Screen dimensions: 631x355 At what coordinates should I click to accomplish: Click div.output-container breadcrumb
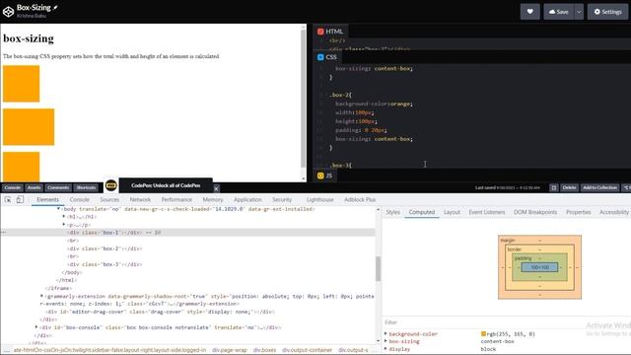coord(307,350)
